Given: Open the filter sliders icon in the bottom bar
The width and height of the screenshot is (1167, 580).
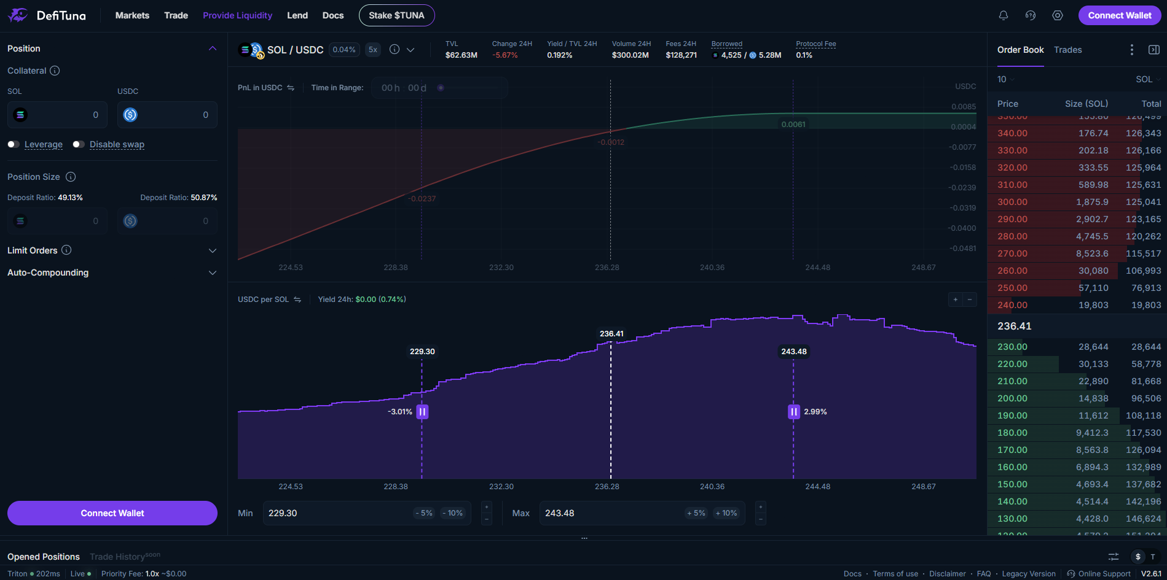Looking at the screenshot, I should click(1113, 557).
